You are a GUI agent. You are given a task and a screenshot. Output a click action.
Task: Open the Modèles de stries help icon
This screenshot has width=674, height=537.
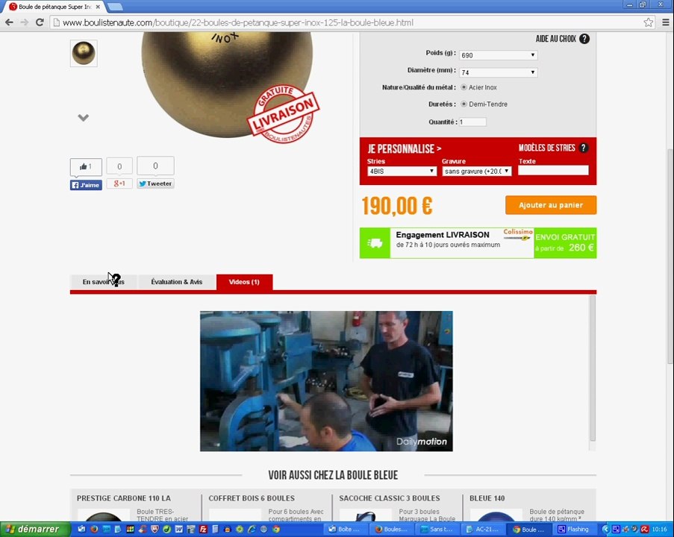click(583, 148)
